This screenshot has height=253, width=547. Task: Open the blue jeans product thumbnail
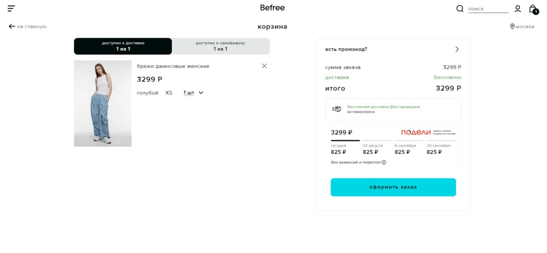(x=103, y=104)
